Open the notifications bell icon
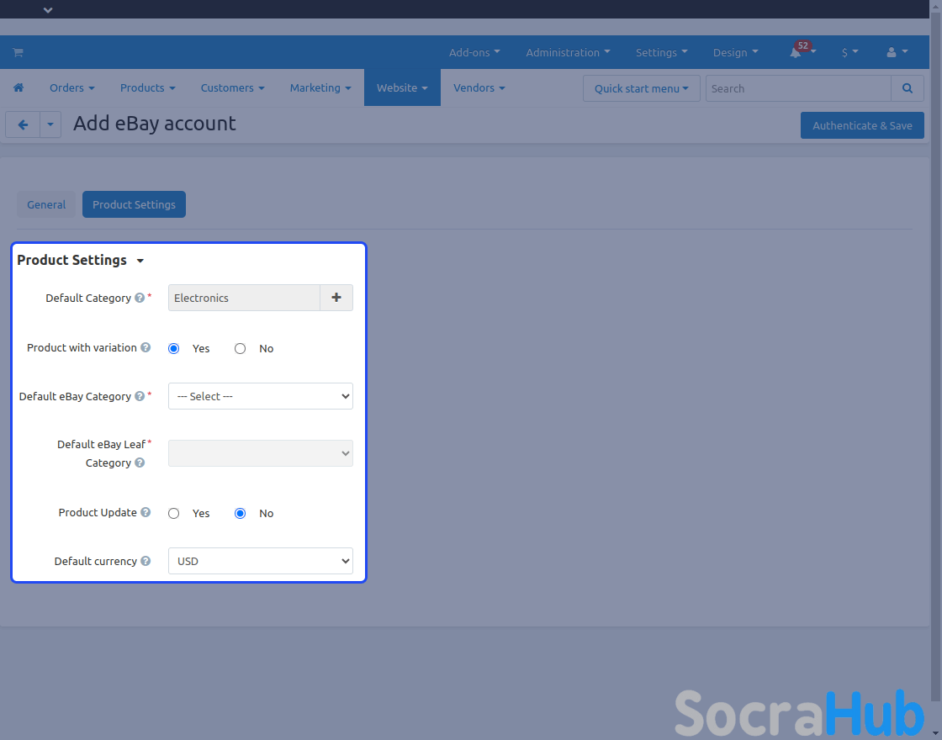Image resolution: width=942 pixels, height=740 pixels. [x=796, y=52]
